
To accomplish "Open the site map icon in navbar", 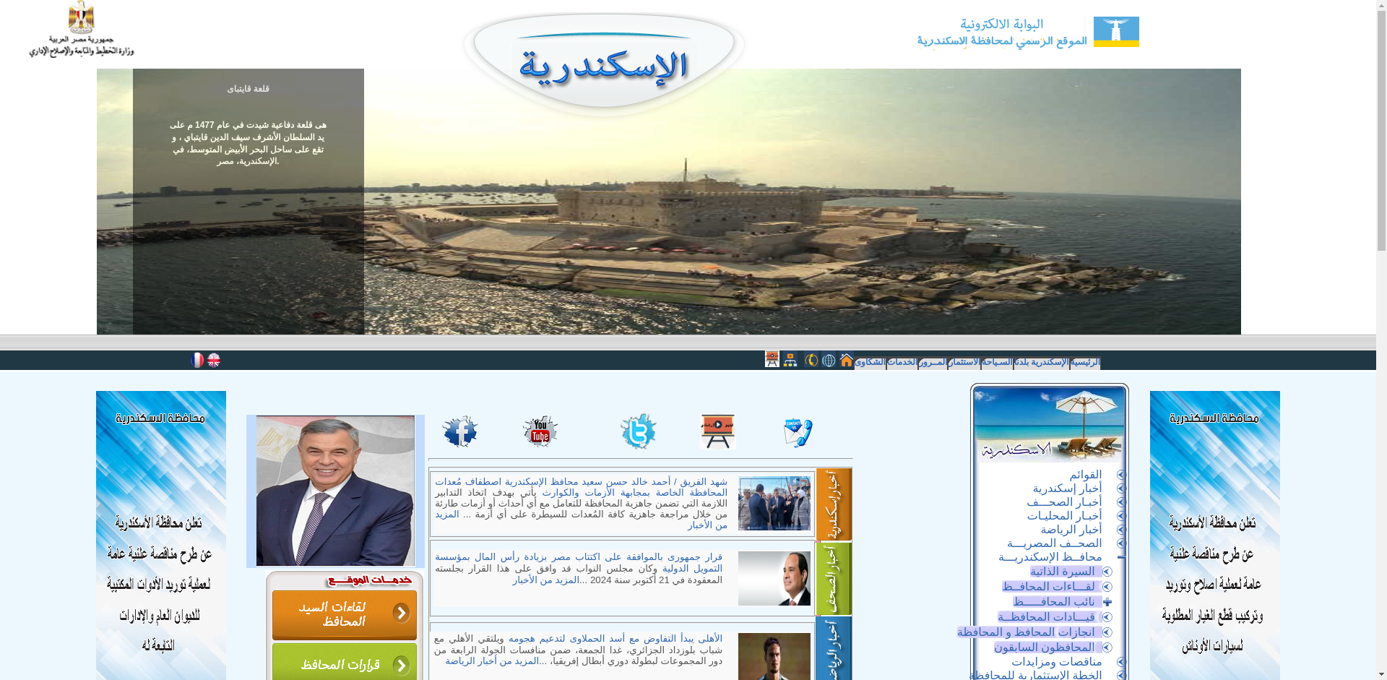I will [x=790, y=360].
